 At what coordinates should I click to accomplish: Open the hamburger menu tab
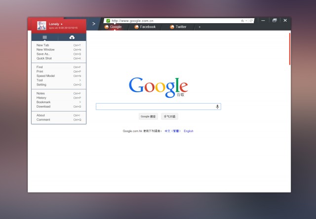[45, 37]
